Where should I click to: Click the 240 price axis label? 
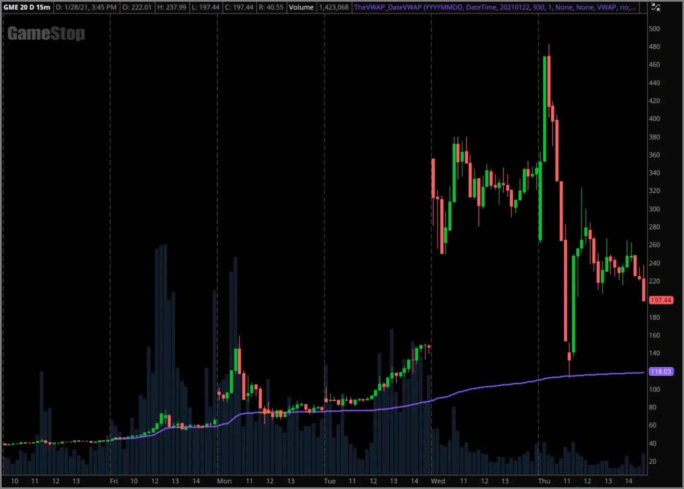click(x=654, y=263)
